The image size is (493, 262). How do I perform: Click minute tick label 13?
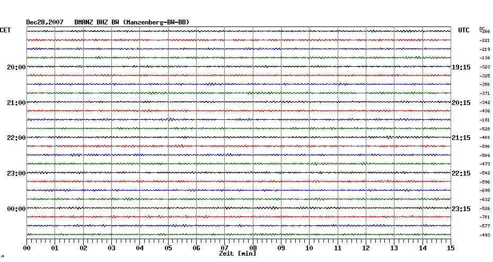394,248
